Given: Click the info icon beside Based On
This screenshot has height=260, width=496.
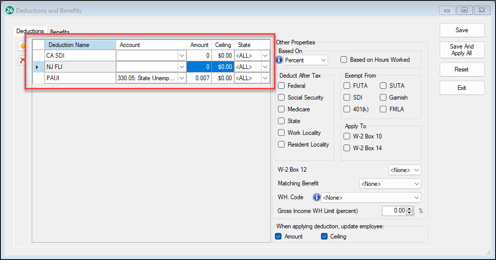Looking at the screenshot, I should tap(279, 60).
